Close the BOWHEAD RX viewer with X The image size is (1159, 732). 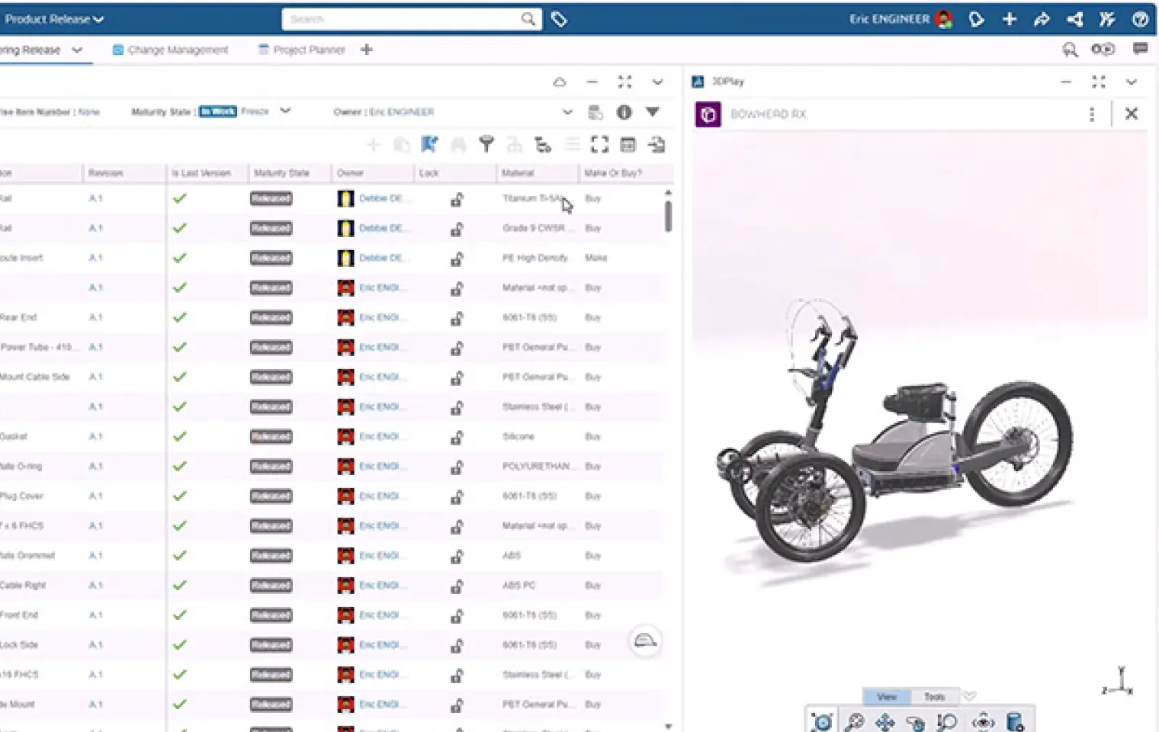point(1132,114)
